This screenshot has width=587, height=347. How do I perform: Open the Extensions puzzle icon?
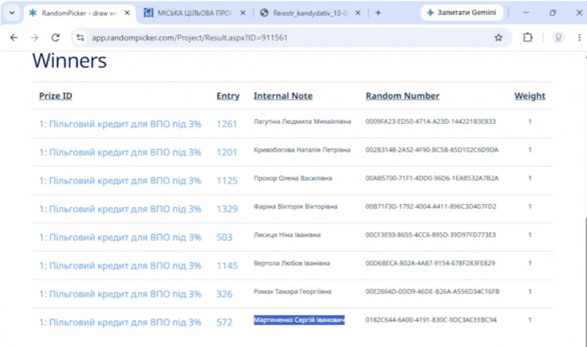pos(528,37)
